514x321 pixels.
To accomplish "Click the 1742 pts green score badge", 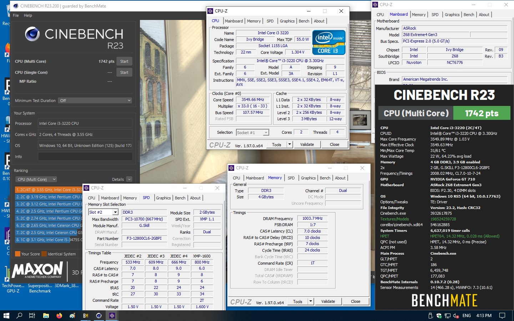I will coord(482,113).
